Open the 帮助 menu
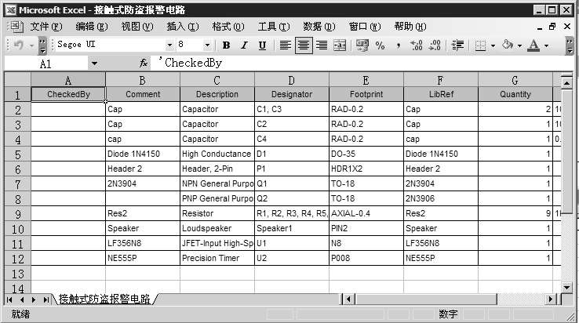579x323 pixels. pos(410,27)
